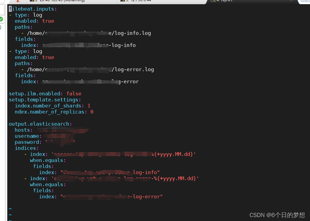Image resolution: width=310 pixels, height=221 pixels.
Task: Click the 'output.elasticsearch:' line
Action: pos(40,124)
